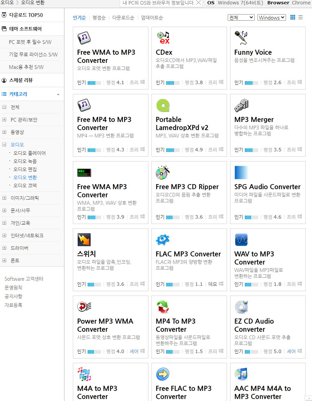Expand the 개인/교육 category
Viewport: 312px width, 401px height.
[4, 223]
